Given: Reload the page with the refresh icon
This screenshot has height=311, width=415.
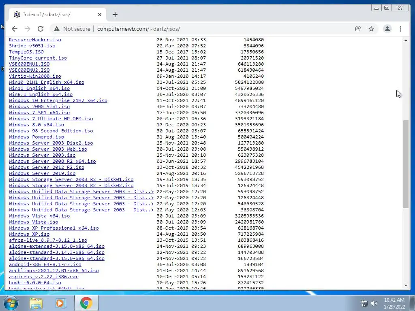Looking at the screenshot, I should pyautogui.click(x=41, y=29).
